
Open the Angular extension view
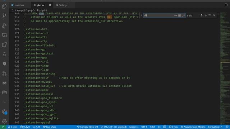point(4,64)
